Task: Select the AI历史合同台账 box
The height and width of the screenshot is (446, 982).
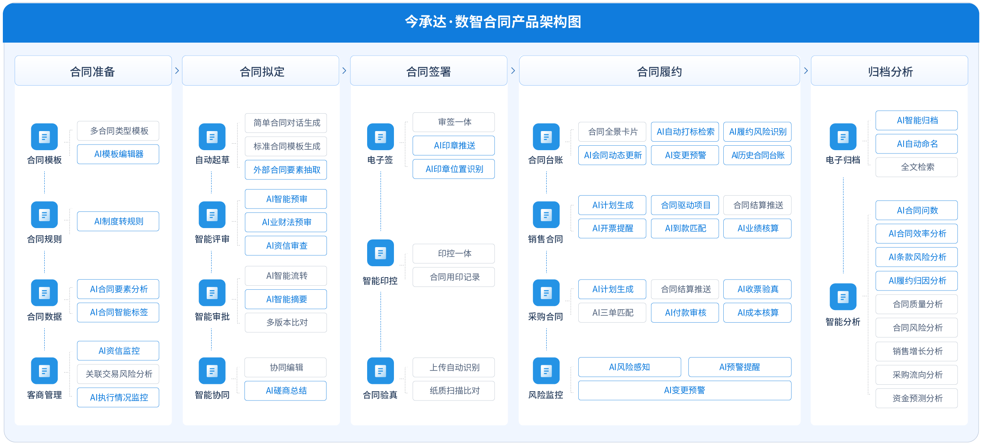Action: click(x=757, y=155)
